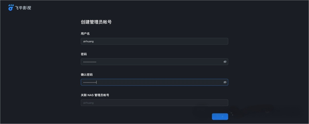Click the greyed airhuang placeholder in NAS field
The width and height of the screenshot is (309, 124).
tap(88, 103)
